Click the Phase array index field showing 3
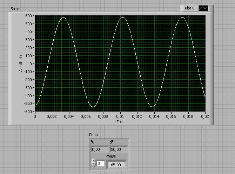The image size is (235, 174). pyautogui.click(x=100, y=163)
